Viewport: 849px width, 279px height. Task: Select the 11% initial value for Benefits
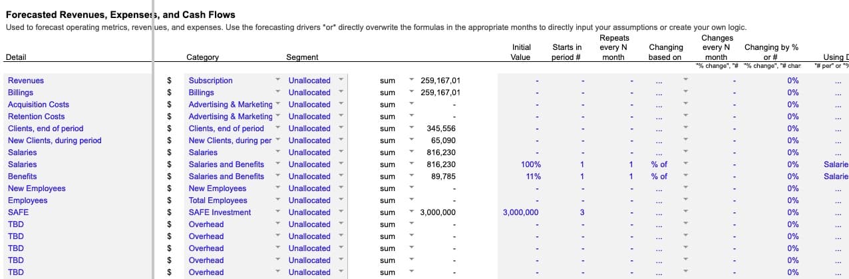coord(532,176)
